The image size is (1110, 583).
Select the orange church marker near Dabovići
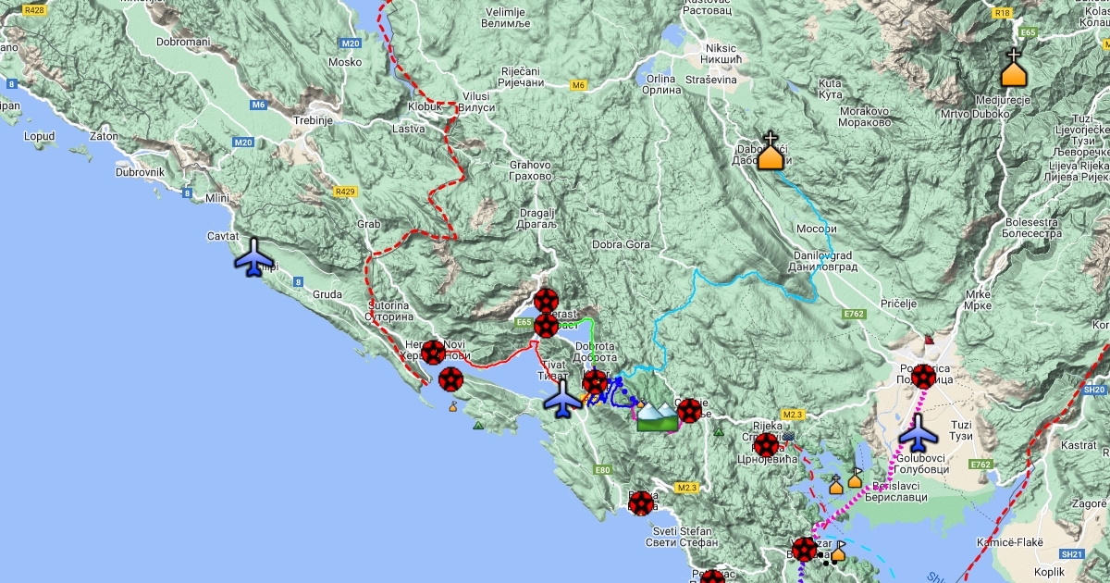(x=771, y=152)
